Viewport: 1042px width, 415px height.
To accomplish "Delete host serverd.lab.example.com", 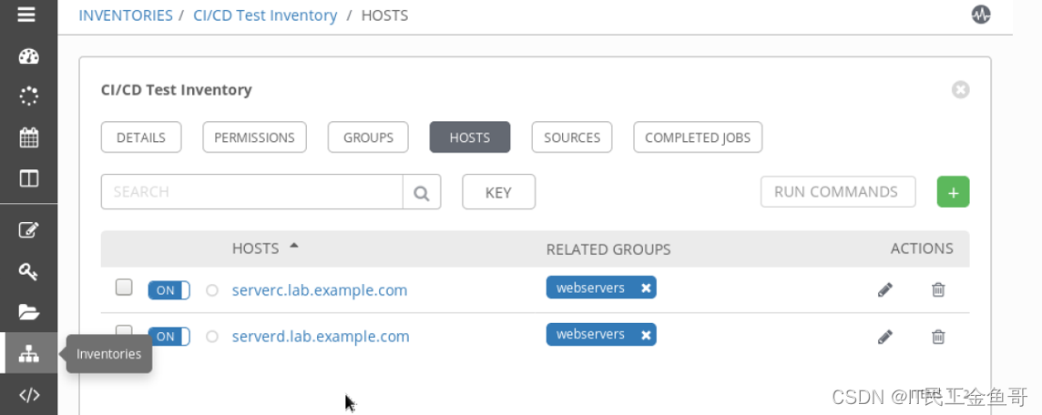I will (x=937, y=337).
